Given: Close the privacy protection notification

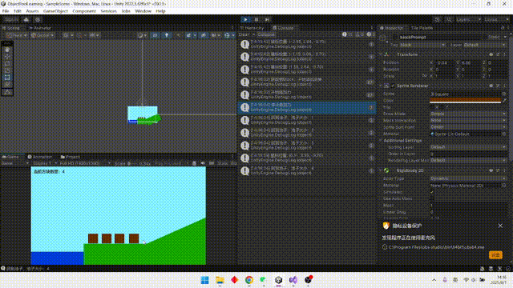Looking at the screenshot, I should click(x=500, y=226).
